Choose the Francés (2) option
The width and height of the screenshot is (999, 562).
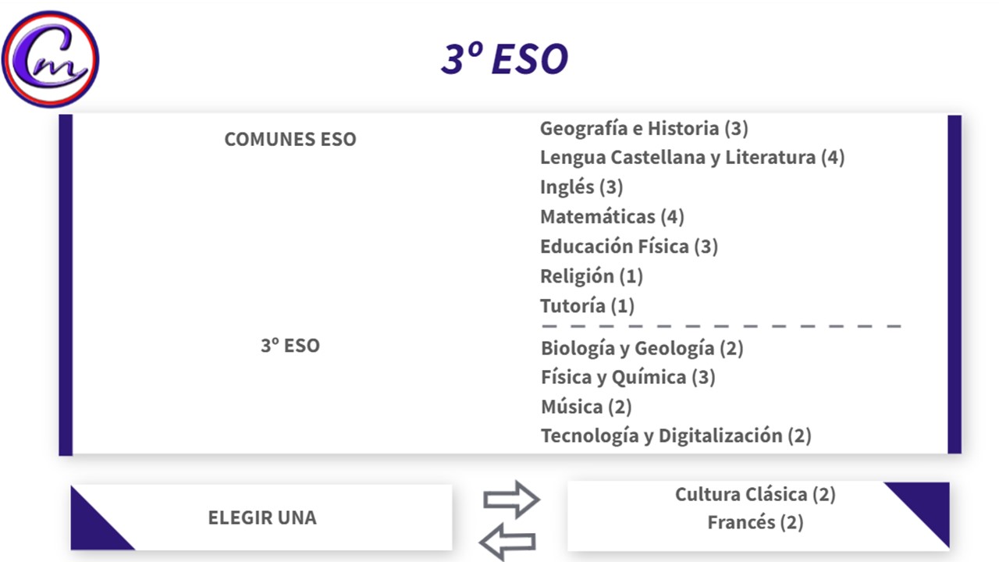coord(755,522)
